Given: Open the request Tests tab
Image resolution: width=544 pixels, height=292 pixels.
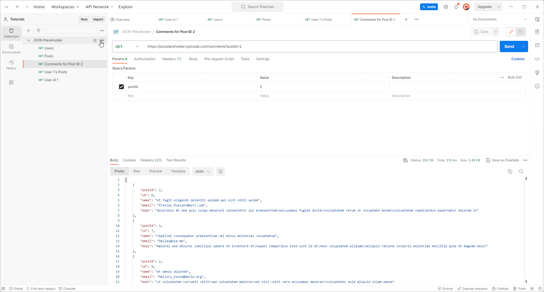Looking at the screenshot, I should pyautogui.click(x=245, y=59).
